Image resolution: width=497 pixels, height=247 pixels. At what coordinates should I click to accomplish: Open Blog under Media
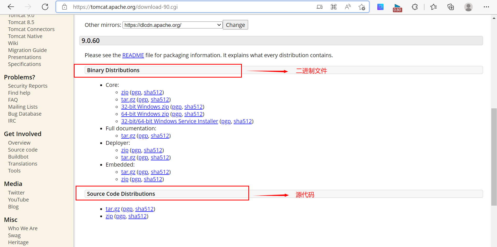[x=13, y=207]
